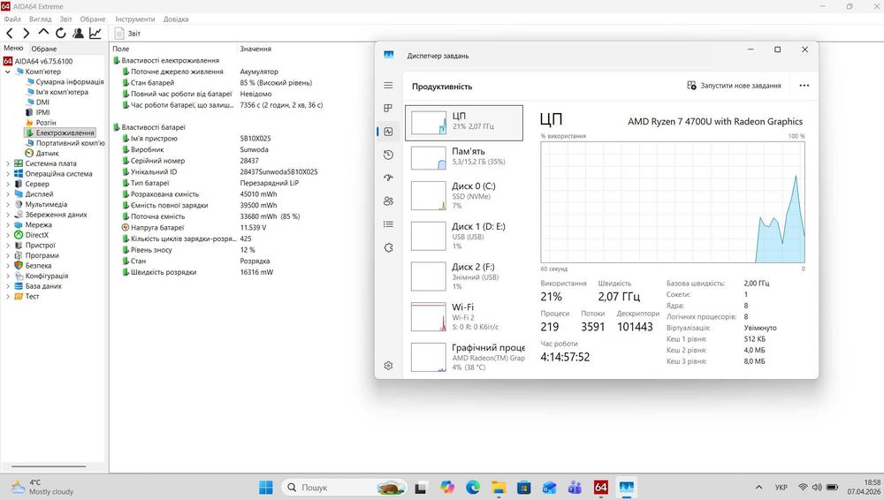Image resolution: width=884 pixels, height=500 pixels.
Task: Switch to the Обране tab in AIDA64 sidebar
Action: pos(44,49)
